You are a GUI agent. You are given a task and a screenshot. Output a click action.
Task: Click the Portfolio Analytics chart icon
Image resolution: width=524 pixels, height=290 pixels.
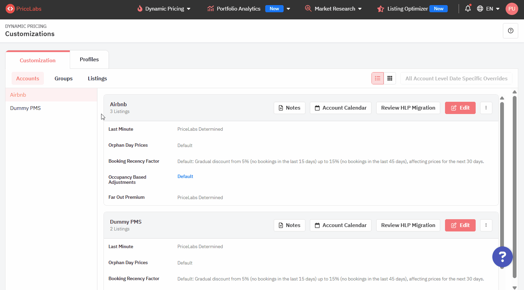pos(210,9)
